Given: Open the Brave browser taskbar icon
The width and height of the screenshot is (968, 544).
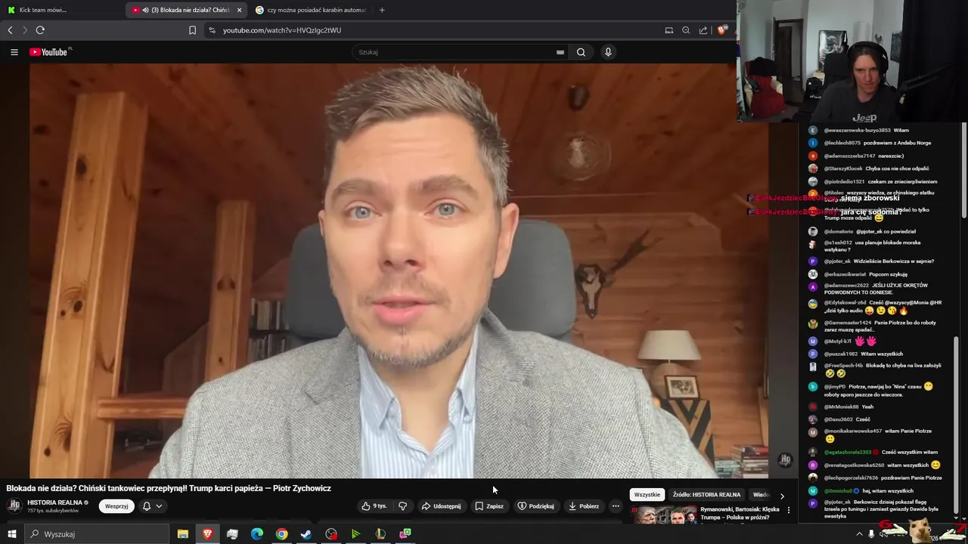Looking at the screenshot, I should [207, 534].
